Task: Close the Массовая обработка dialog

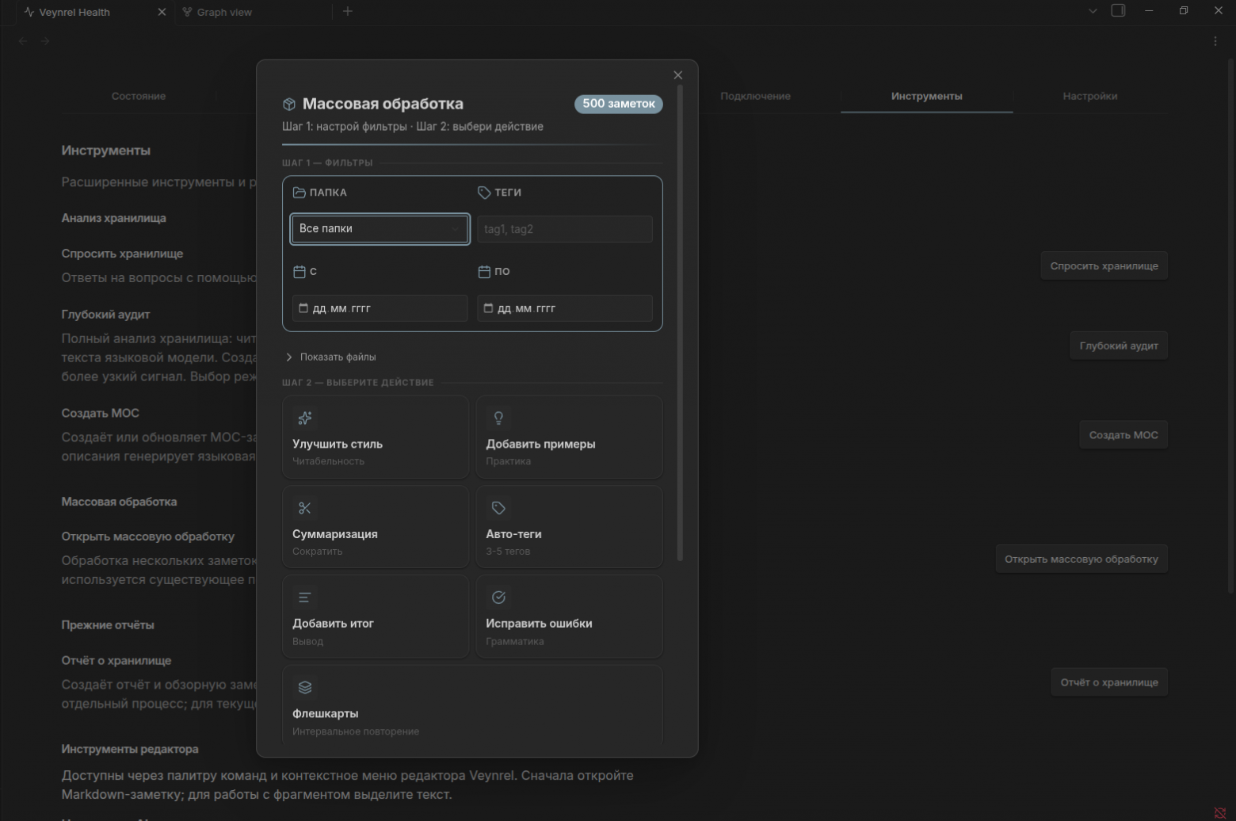Action: (677, 75)
